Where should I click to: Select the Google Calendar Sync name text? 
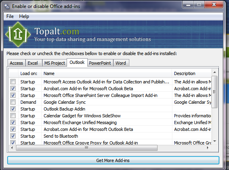65,102
